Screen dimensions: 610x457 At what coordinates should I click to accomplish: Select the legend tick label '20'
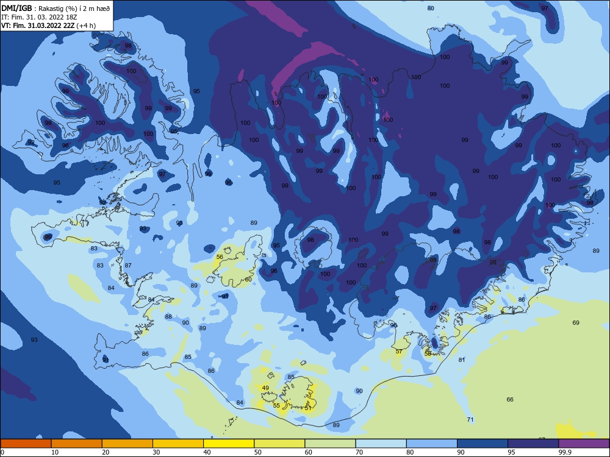pyautogui.click(x=106, y=452)
